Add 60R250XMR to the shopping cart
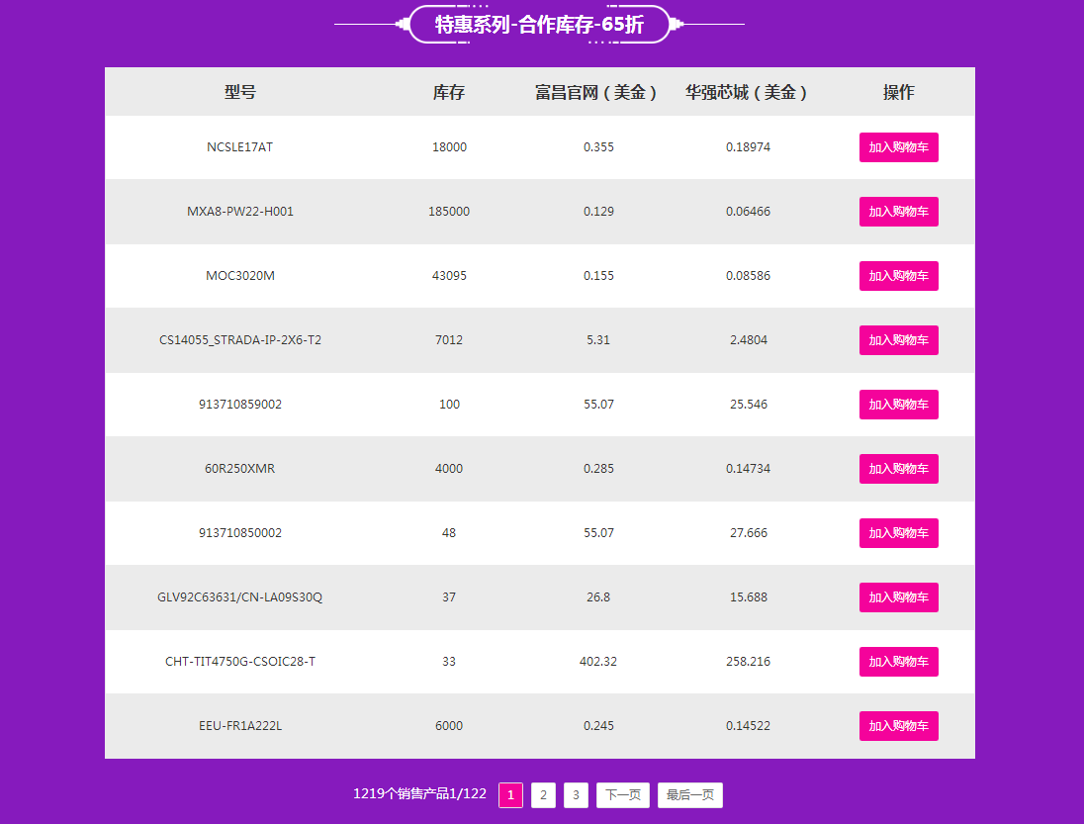The width and height of the screenshot is (1084, 824). (898, 469)
